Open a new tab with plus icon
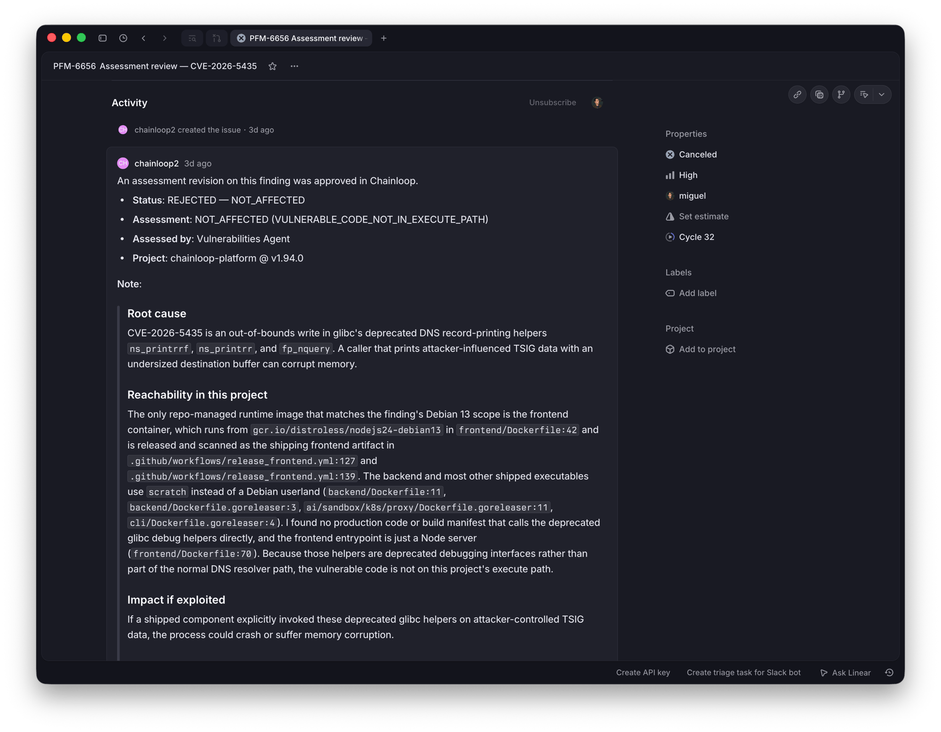This screenshot has width=941, height=732. point(383,38)
